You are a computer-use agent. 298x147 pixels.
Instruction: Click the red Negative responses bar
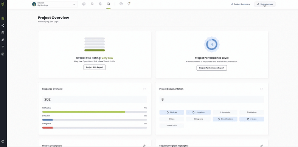(x=48, y=128)
